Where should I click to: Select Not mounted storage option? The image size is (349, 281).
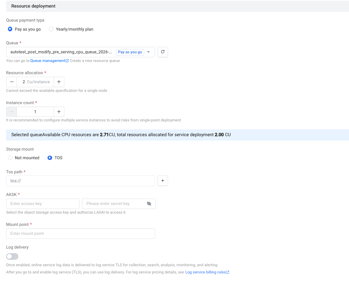(10, 158)
